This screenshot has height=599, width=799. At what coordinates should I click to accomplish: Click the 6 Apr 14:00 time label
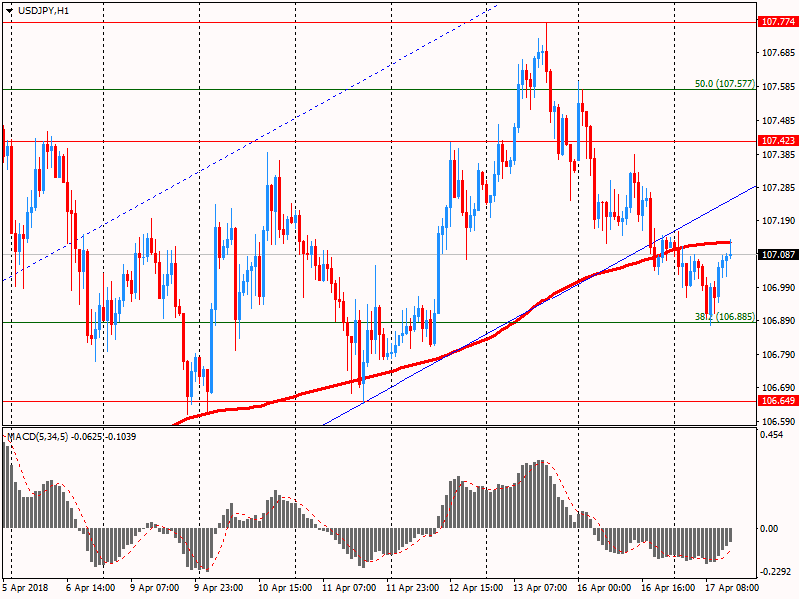click(91, 588)
